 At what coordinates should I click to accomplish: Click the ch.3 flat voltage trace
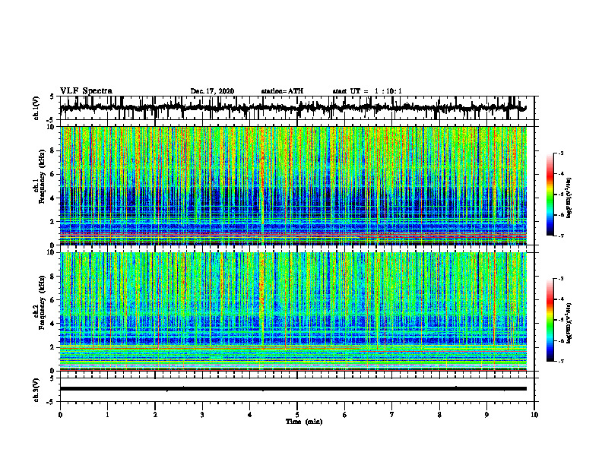coord(293,389)
